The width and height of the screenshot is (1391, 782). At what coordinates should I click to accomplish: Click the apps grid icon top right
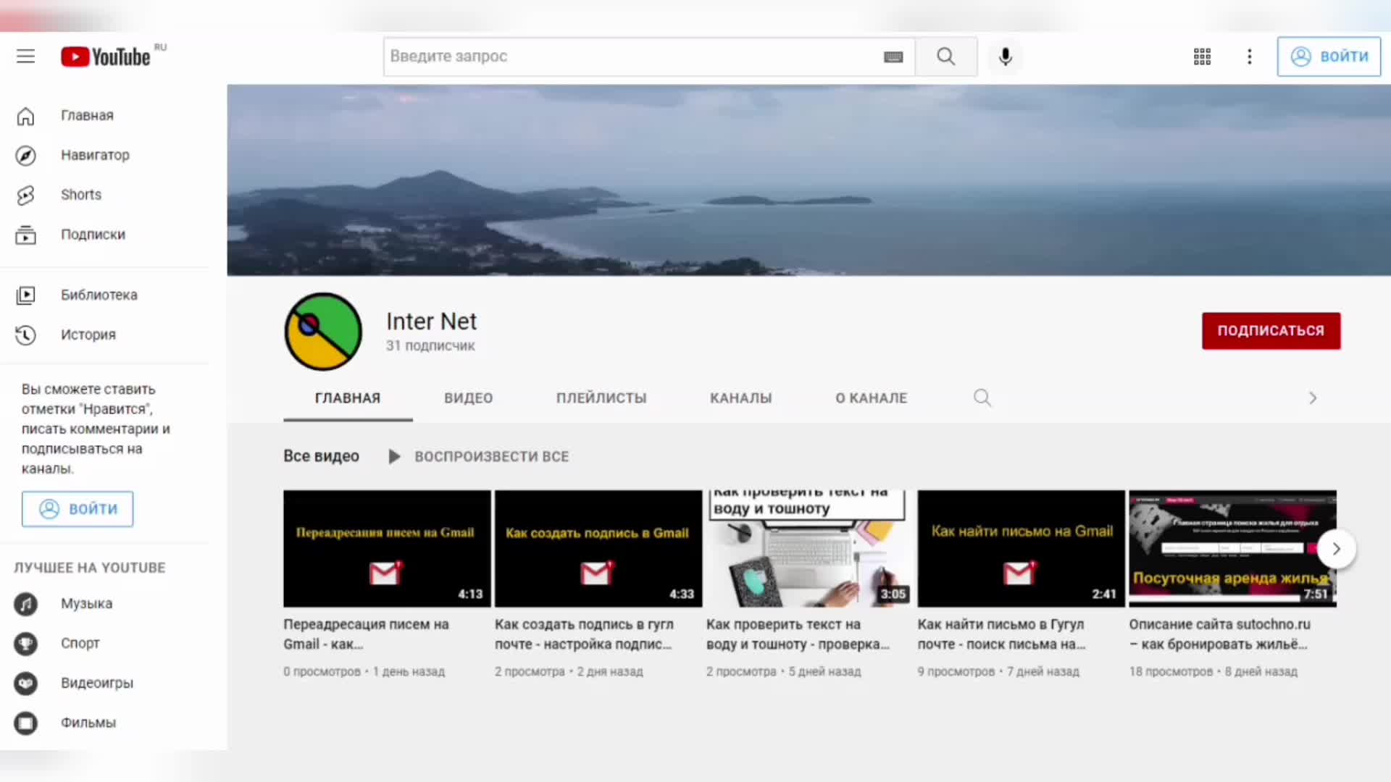click(1201, 56)
